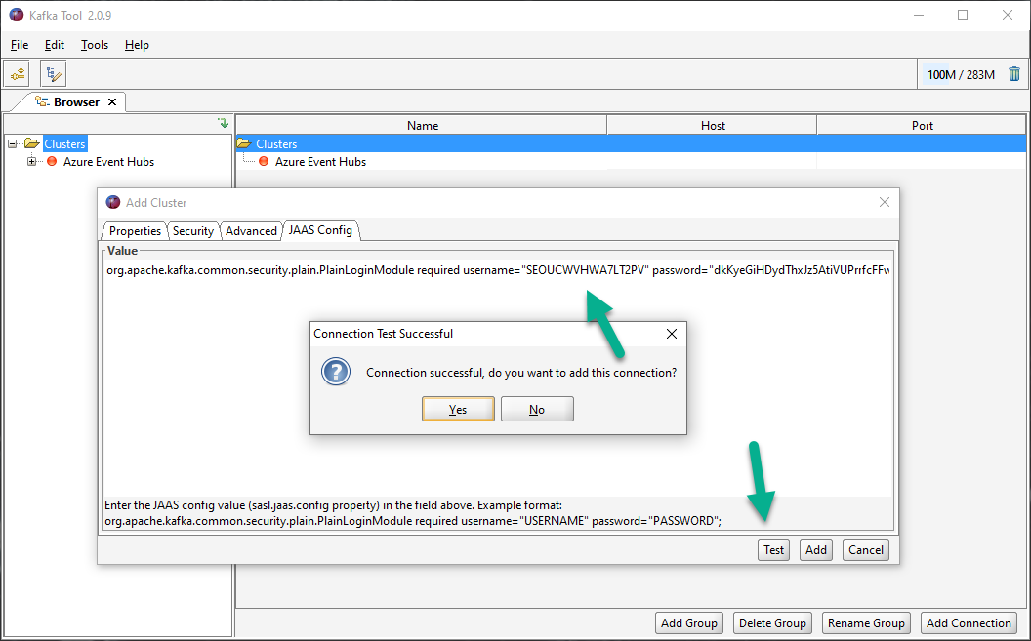Click the Test button
Image resolution: width=1031 pixels, height=641 pixels.
click(x=774, y=549)
